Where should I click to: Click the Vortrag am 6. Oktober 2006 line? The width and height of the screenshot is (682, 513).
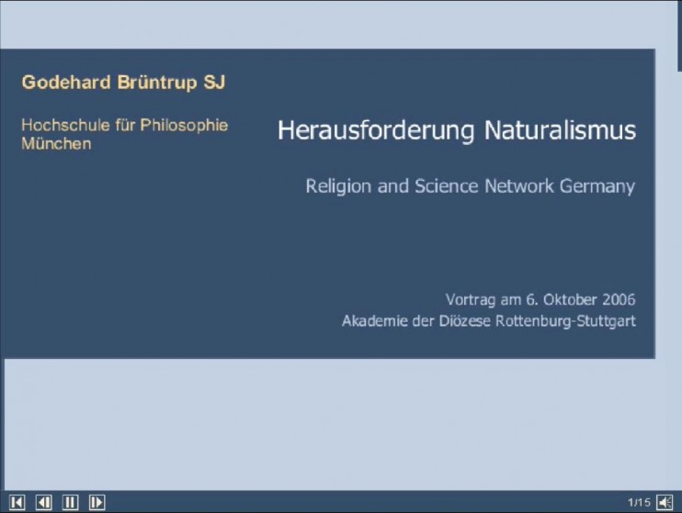(540, 300)
